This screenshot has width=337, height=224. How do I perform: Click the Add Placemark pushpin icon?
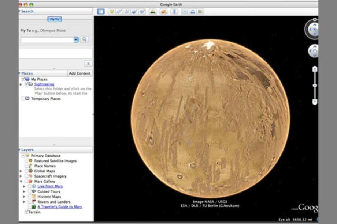[111, 12]
